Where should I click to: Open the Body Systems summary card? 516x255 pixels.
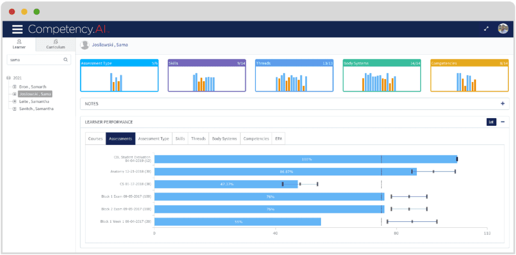click(382, 75)
